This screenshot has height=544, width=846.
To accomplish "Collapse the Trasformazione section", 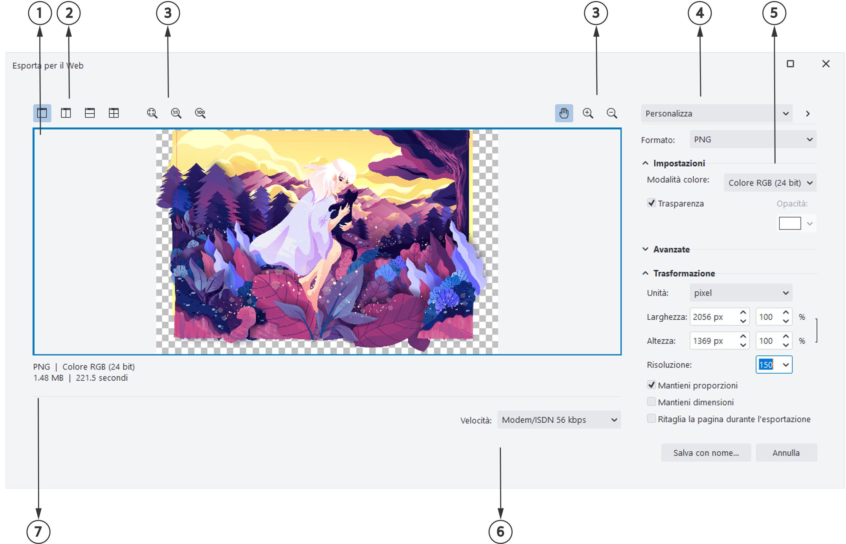I will click(x=645, y=273).
